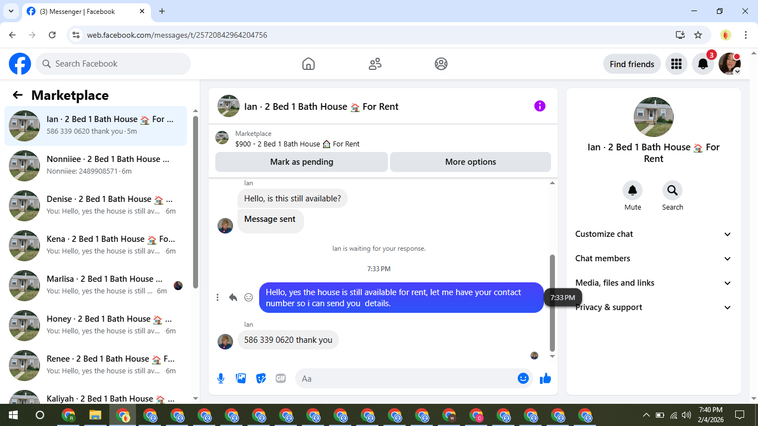Mute this conversation bell icon
Viewport: 758px width, 426px height.
(x=633, y=190)
